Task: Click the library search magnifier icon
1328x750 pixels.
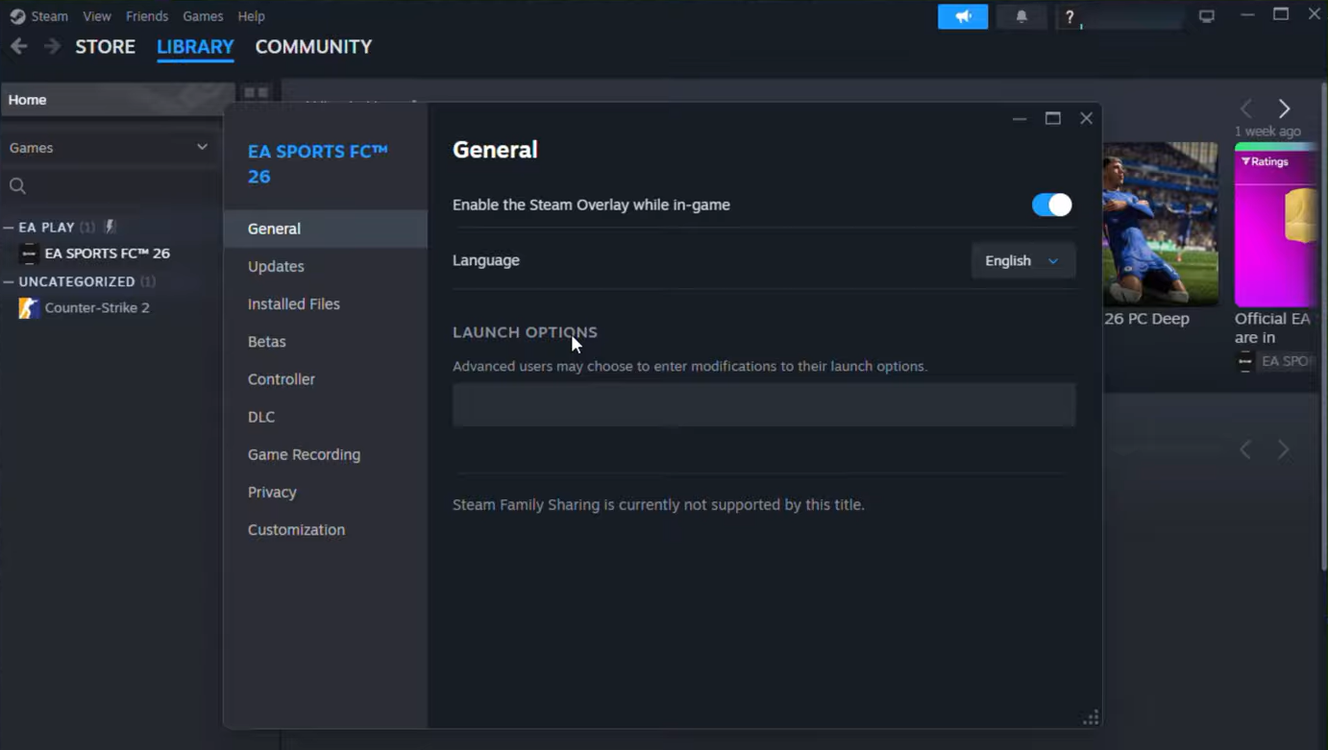Action: 17,186
